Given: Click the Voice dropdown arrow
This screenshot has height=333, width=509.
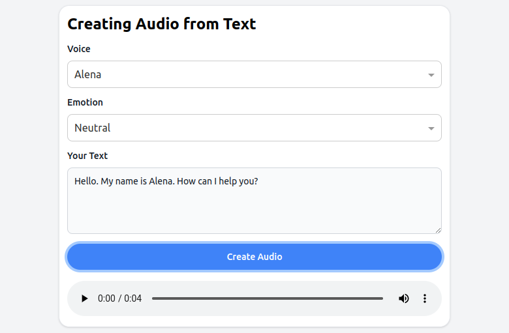Looking at the screenshot, I should 431,75.
